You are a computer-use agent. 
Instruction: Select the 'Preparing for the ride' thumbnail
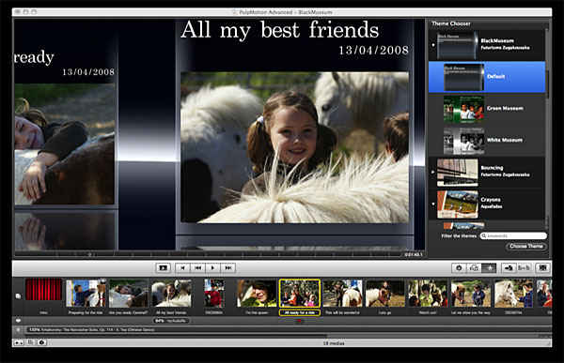click(x=86, y=293)
